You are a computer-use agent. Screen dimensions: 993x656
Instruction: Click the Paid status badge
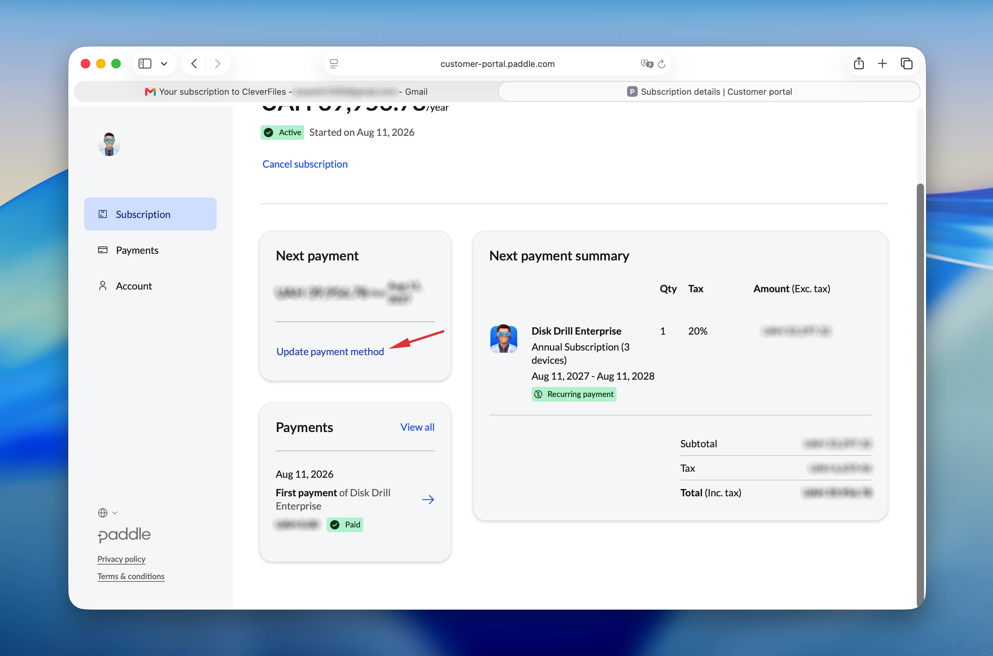[345, 524]
